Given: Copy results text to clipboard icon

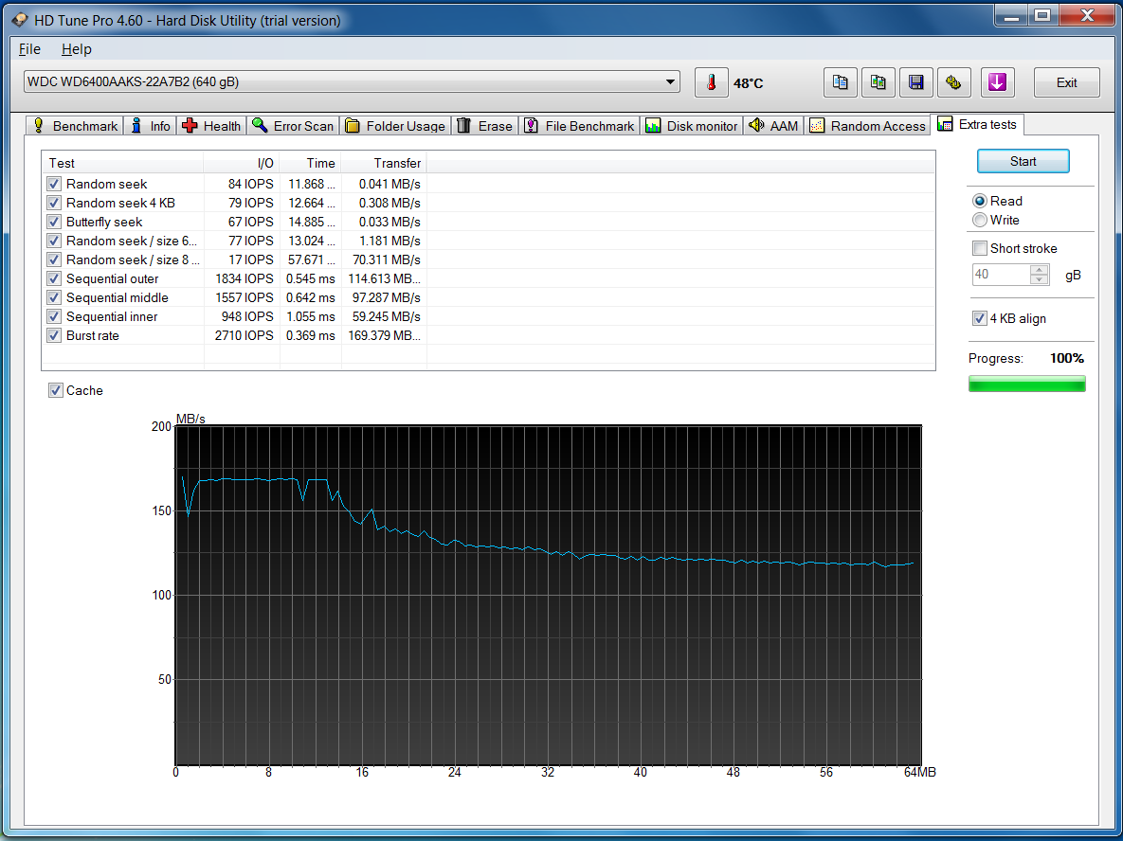Looking at the screenshot, I should (840, 82).
